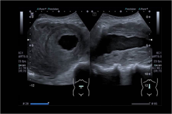The width and height of the screenshot is (172, 114).
Task: Click the probe indicator on left body marker
Action: (81, 86)
